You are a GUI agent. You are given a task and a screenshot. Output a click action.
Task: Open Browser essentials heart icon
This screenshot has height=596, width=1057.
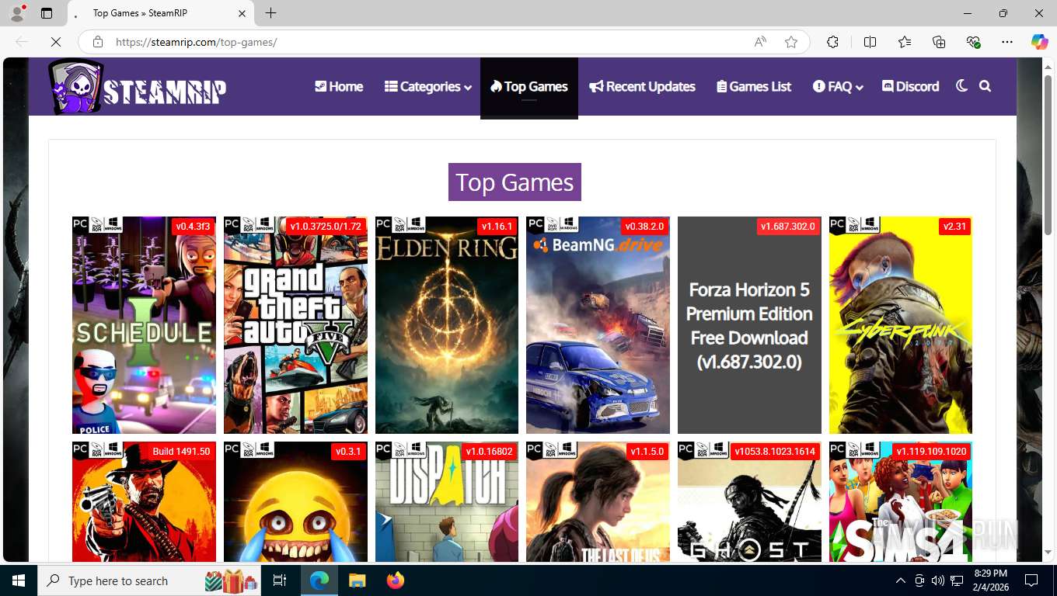[973, 42]
